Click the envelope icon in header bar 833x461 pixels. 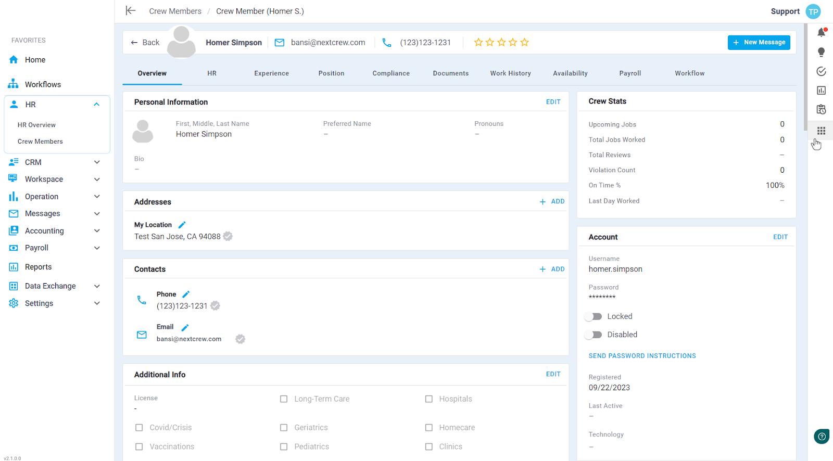[x=280, y=43]
